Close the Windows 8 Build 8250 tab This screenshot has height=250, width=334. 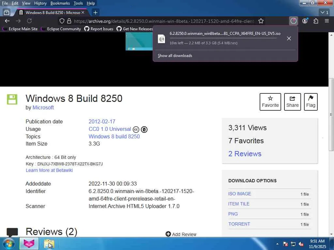83,13
